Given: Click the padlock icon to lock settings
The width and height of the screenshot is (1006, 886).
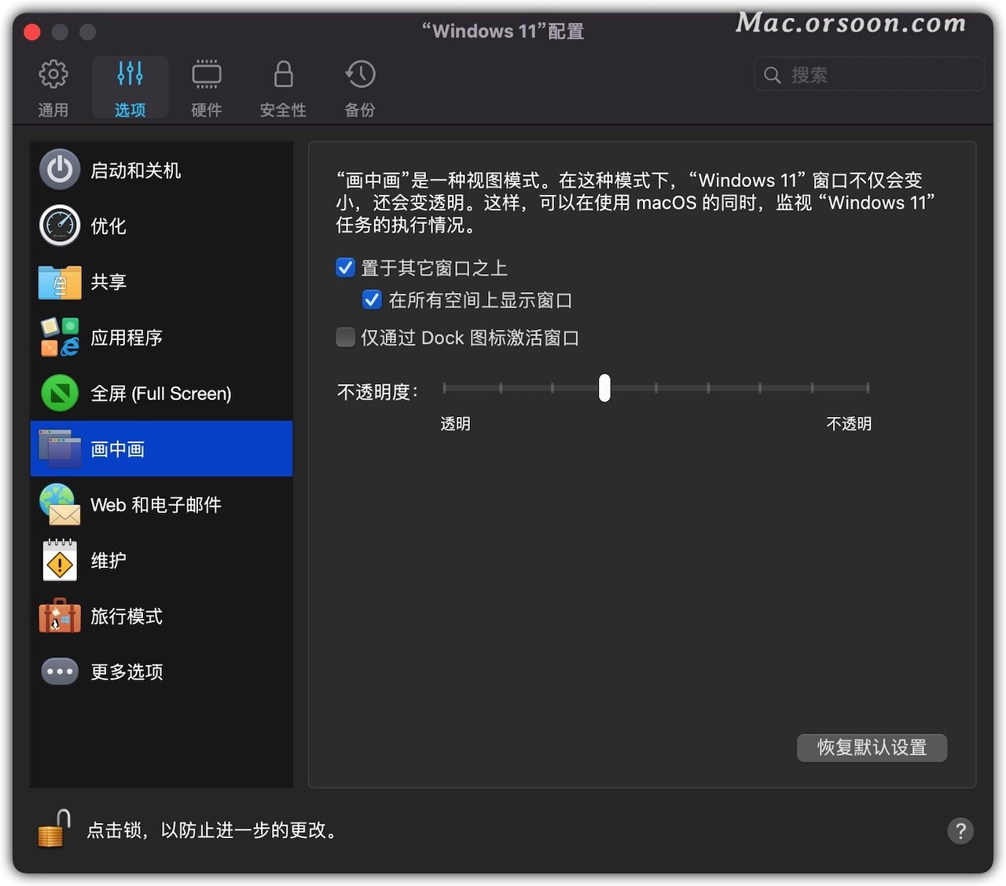Looking at the screenshot, I should pyautogui.click(x=53, y=829).
